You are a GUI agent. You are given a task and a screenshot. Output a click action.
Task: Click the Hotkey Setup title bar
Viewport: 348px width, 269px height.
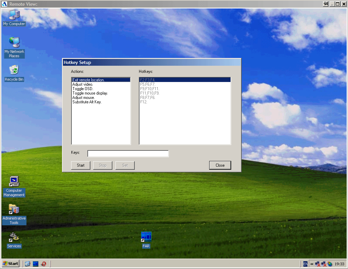point(152,62)
